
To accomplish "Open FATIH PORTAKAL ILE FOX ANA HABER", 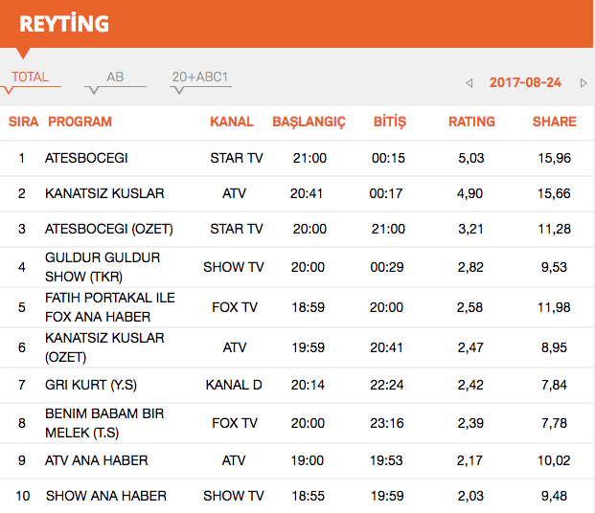I will (x=109, y=306).
